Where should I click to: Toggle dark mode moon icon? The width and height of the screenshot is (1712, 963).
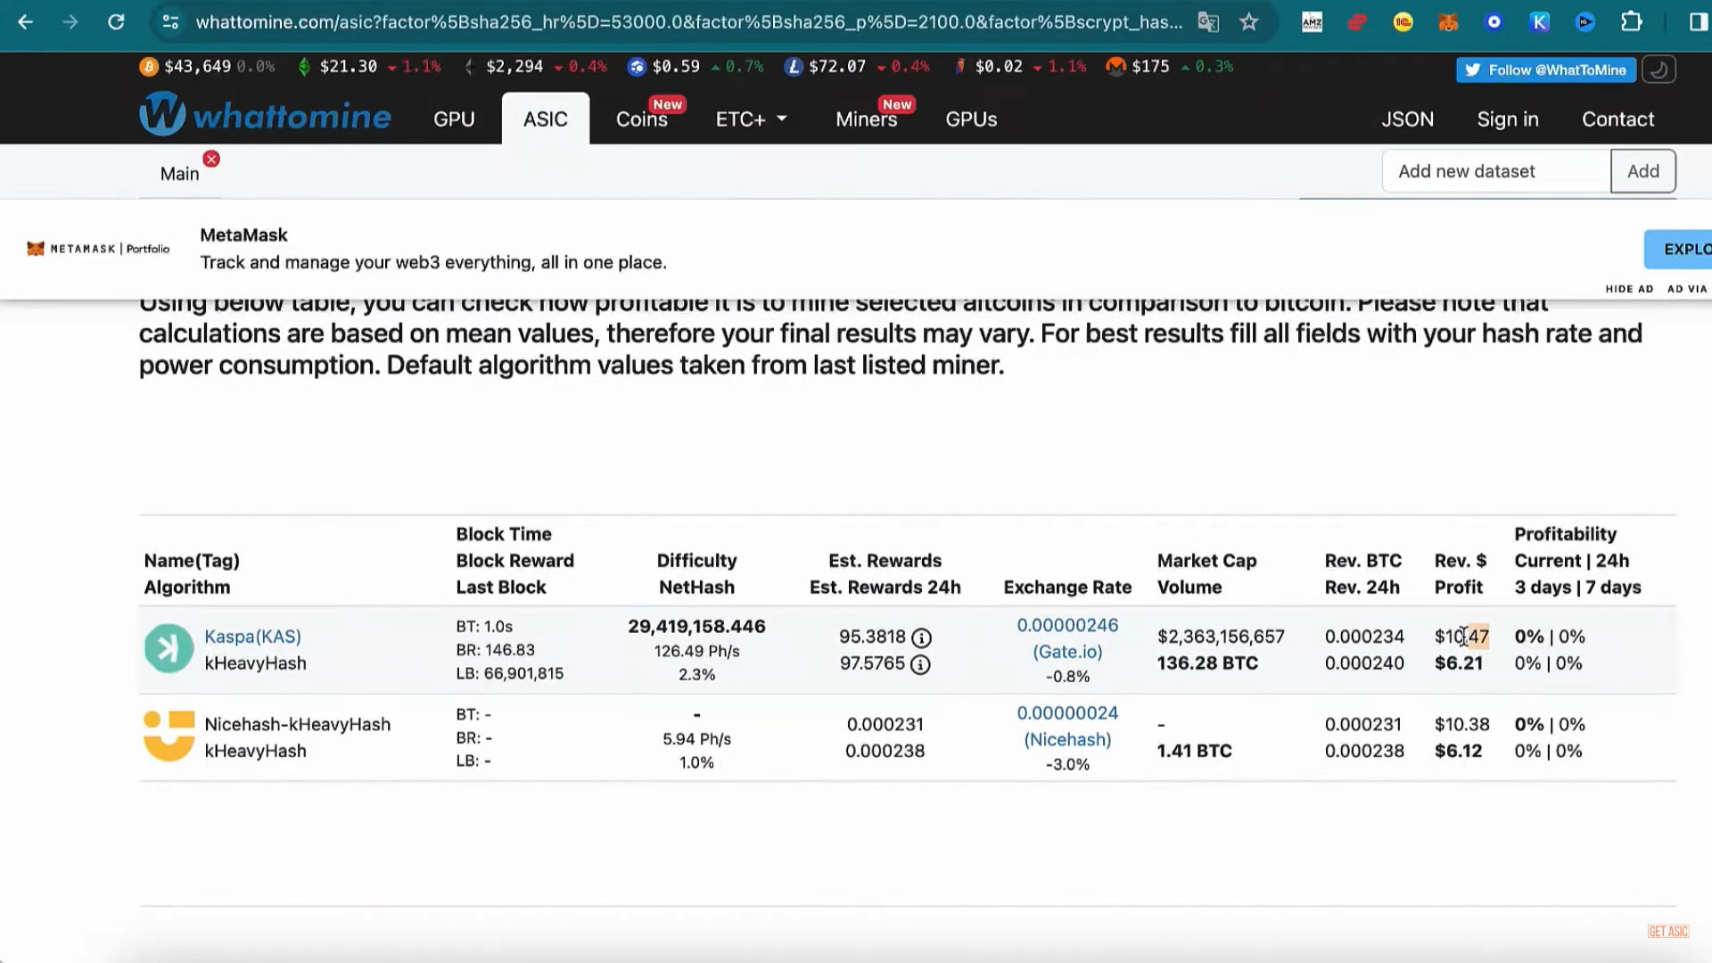[1658, 70]
